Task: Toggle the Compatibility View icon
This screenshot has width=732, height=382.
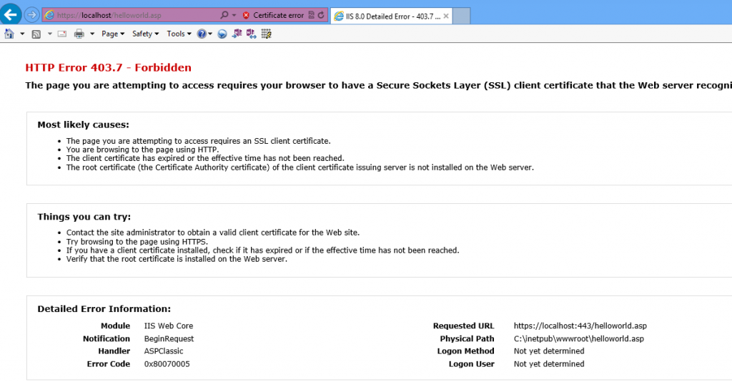Action: click(311, 15)
